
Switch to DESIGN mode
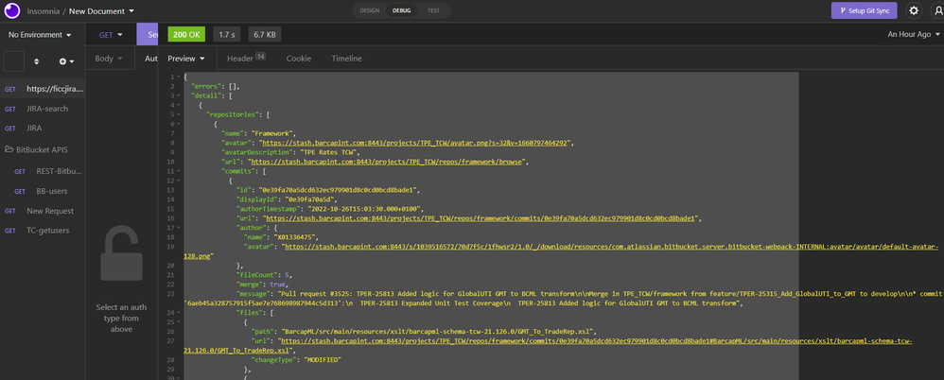(x=369, y=10)
